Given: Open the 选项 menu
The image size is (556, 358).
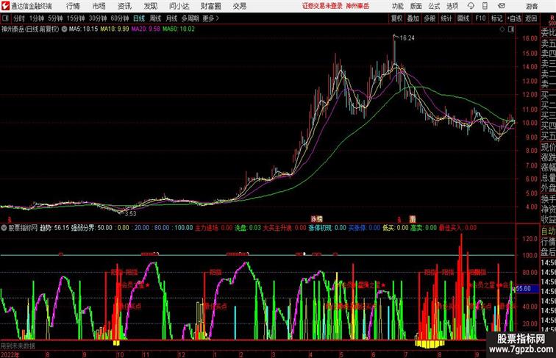Looking at the screenshot, I should pos(452,6).
